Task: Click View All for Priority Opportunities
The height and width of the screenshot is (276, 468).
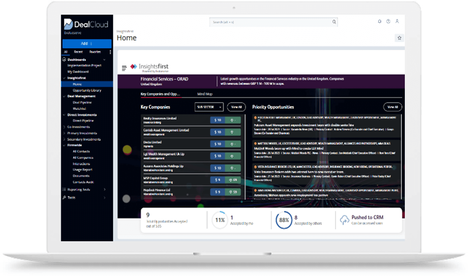Action: tap(392, 107)
